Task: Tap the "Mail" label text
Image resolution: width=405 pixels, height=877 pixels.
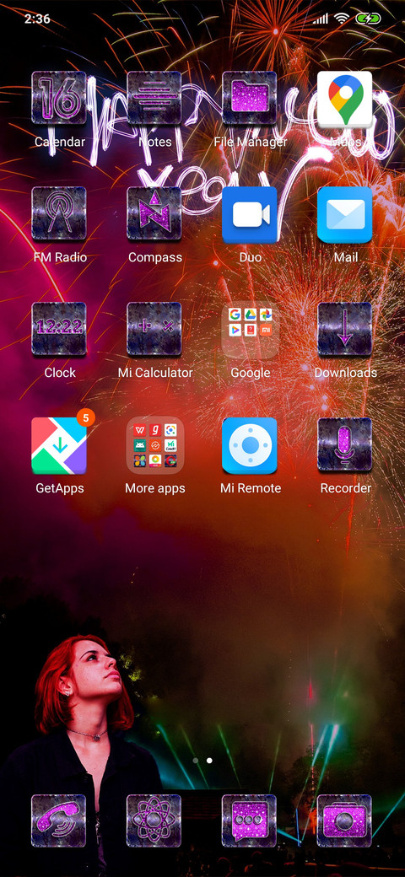Action: tap(346, 257)
